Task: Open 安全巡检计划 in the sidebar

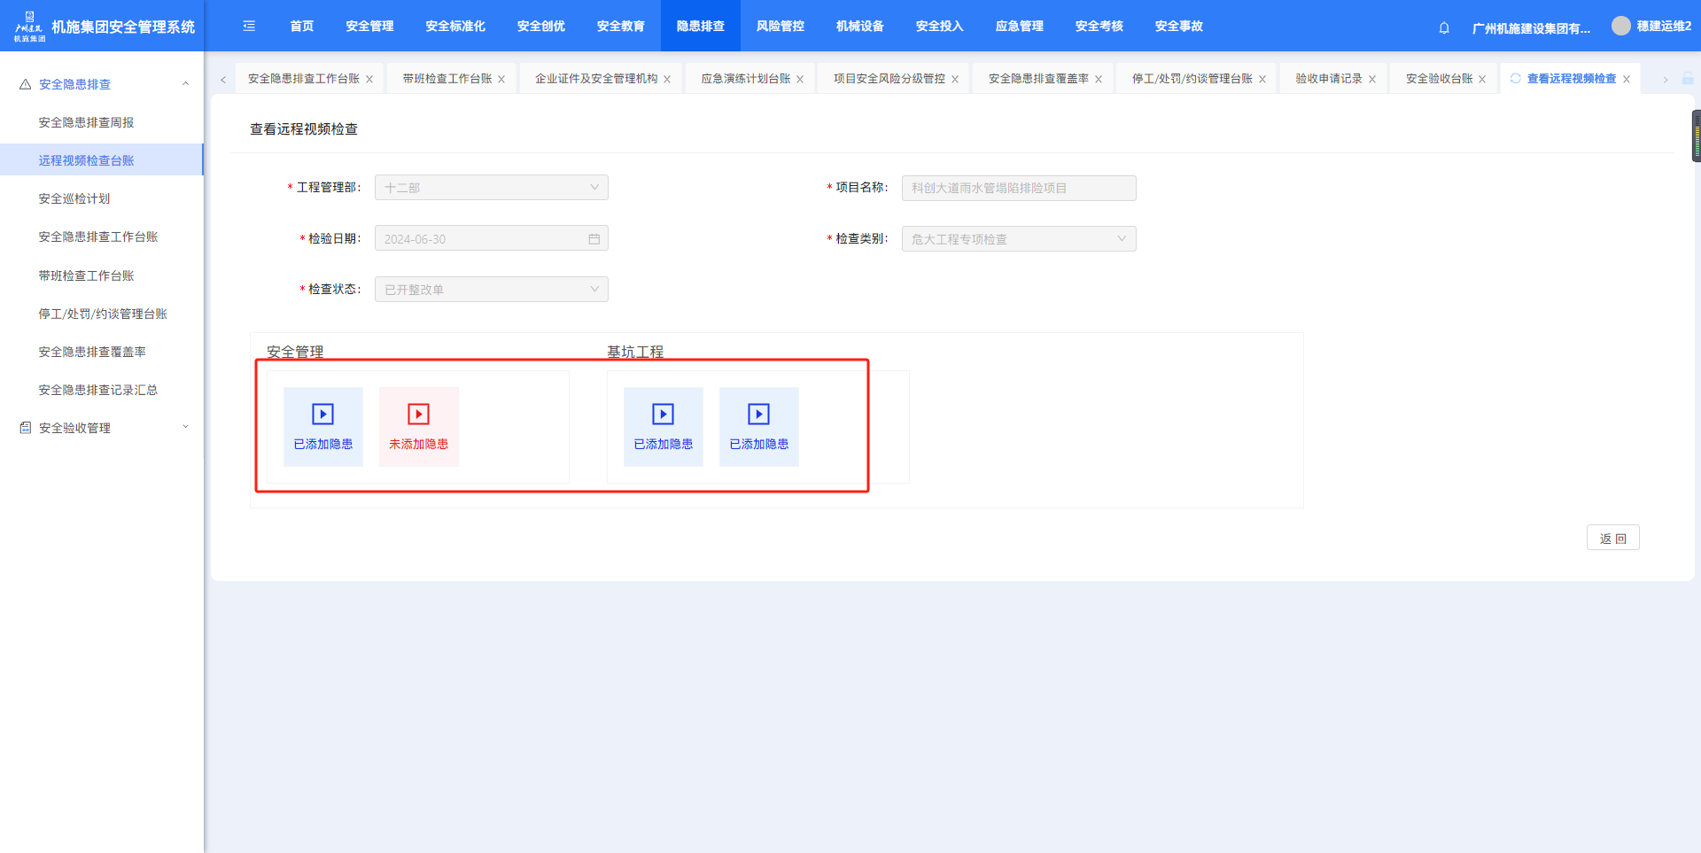Action: pyautogui.click(x=74, y=198)
